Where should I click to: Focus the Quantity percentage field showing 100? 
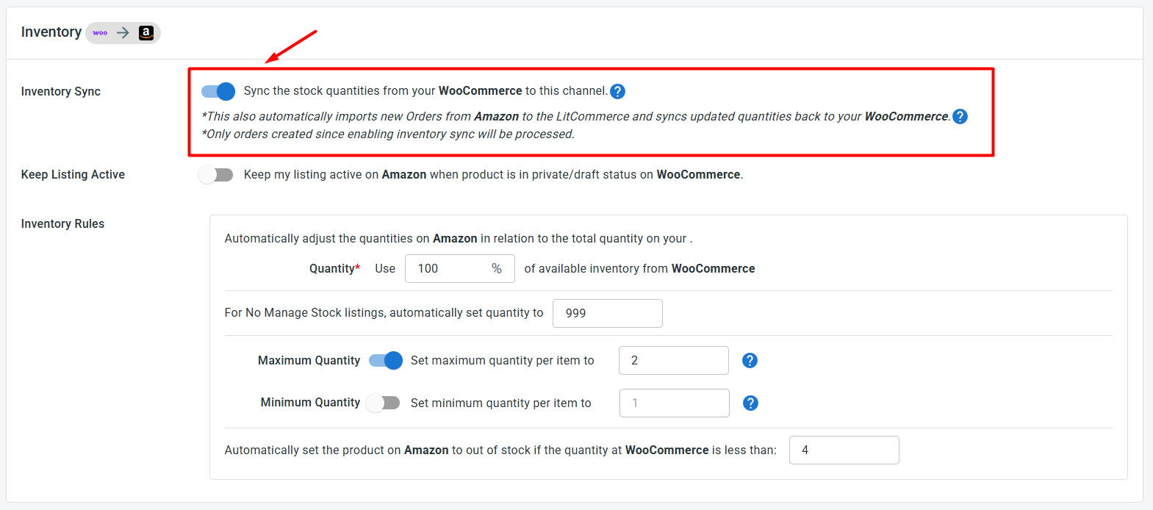pyautogui.click(x=460, y=269)
